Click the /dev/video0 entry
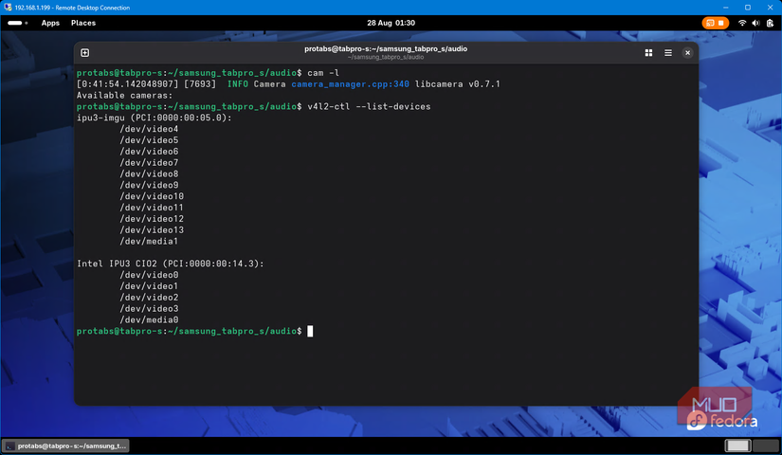The width and height of the screenshot is (782, 455). click(x=149, y=275)
